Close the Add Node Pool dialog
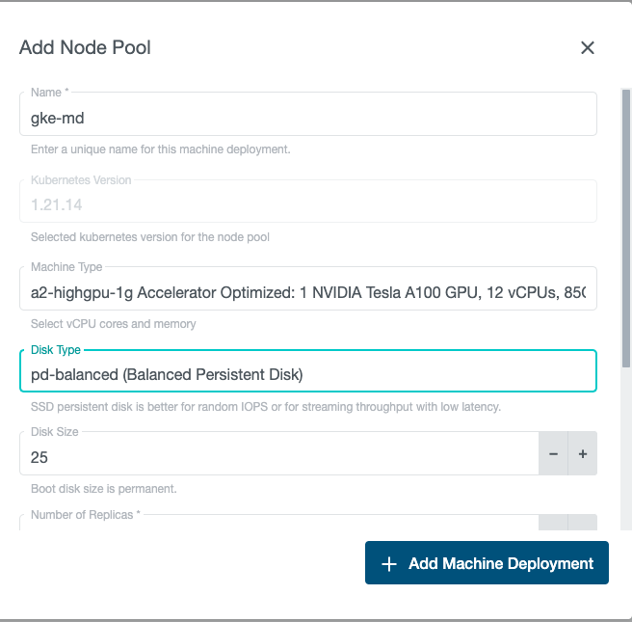This screenshot has height=622, width=632. pyautogui.click(x=588, y=48)
